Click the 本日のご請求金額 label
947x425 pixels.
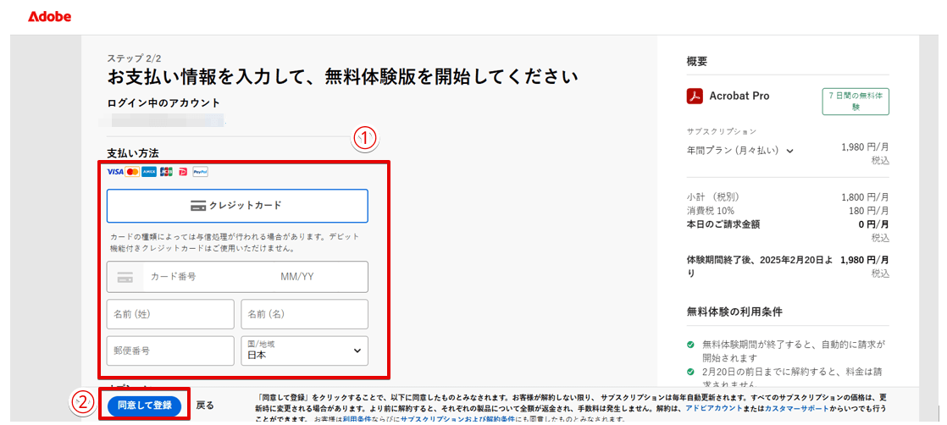point(723,224)
